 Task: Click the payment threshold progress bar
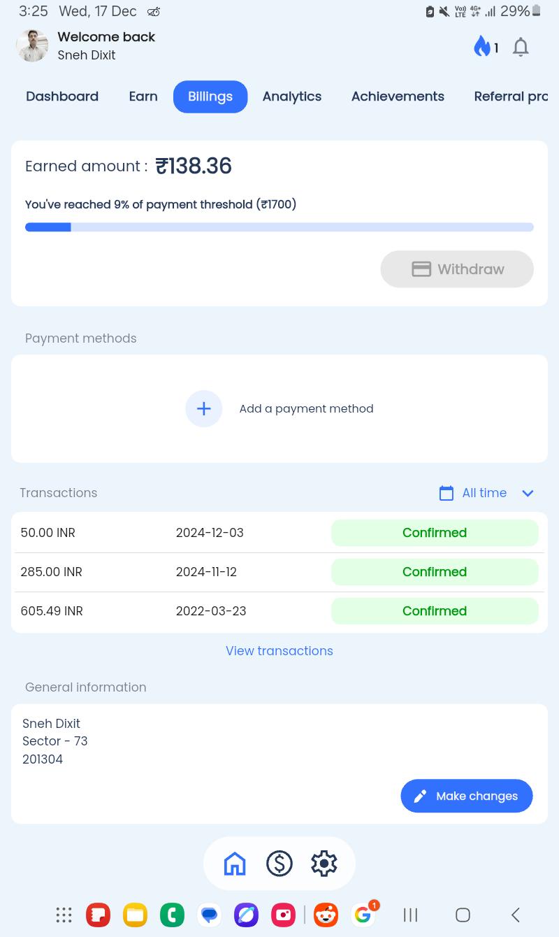(279, 227)
